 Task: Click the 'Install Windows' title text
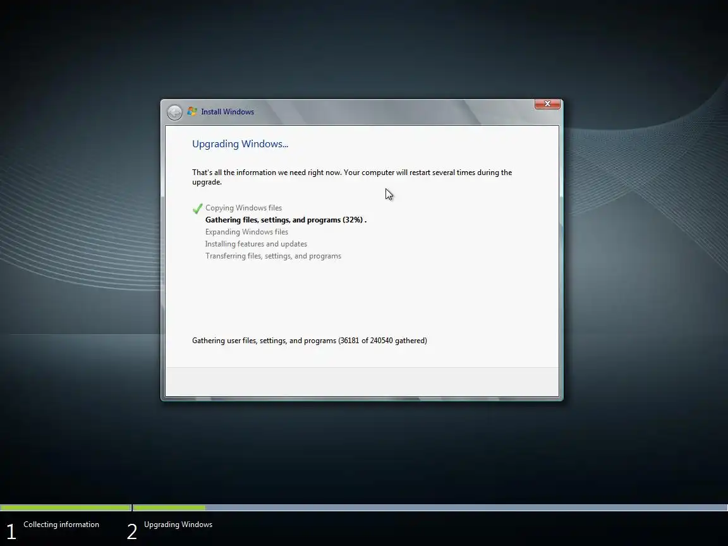tap(227, 112)
